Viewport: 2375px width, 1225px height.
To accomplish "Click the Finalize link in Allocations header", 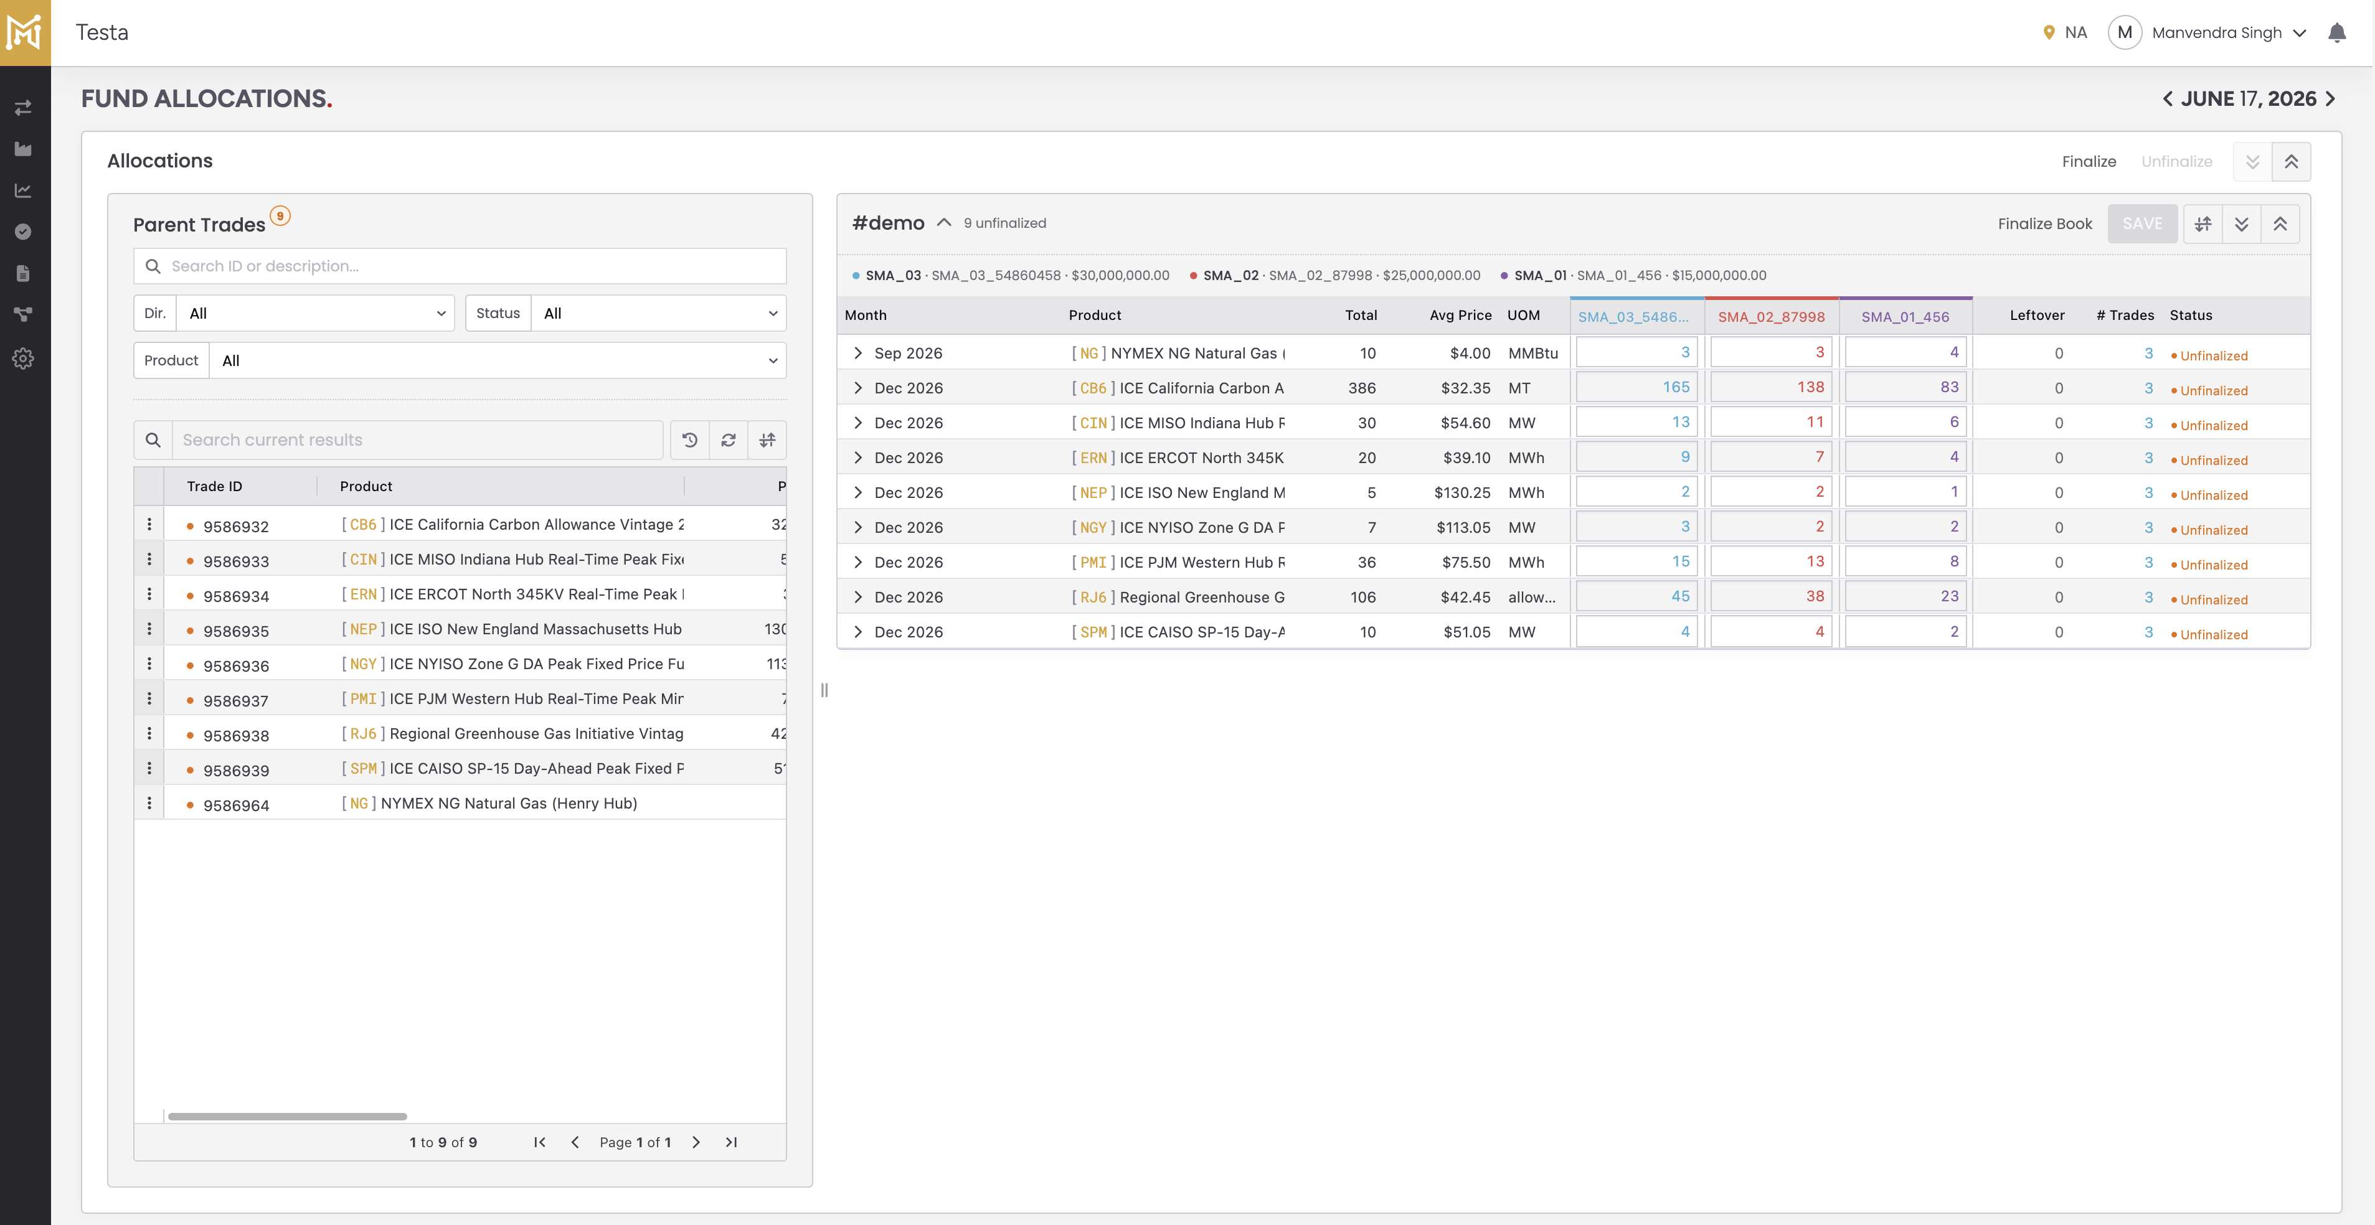I will [x=2089, y=161].
